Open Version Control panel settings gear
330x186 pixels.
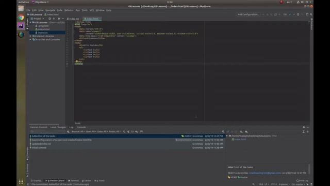304,128
